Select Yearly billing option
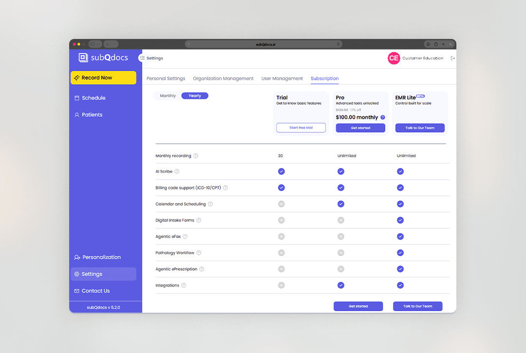The image size is (526, 353). pyautogui.click(x=195, y=96)
